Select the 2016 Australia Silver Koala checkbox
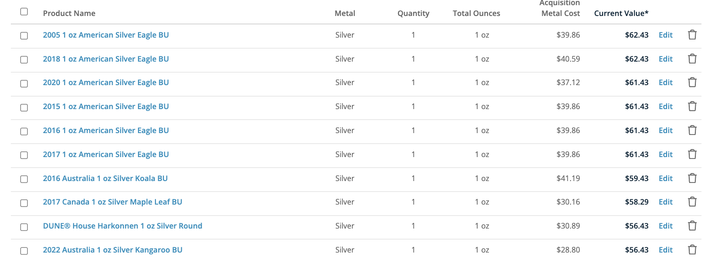 pos(24,179)
